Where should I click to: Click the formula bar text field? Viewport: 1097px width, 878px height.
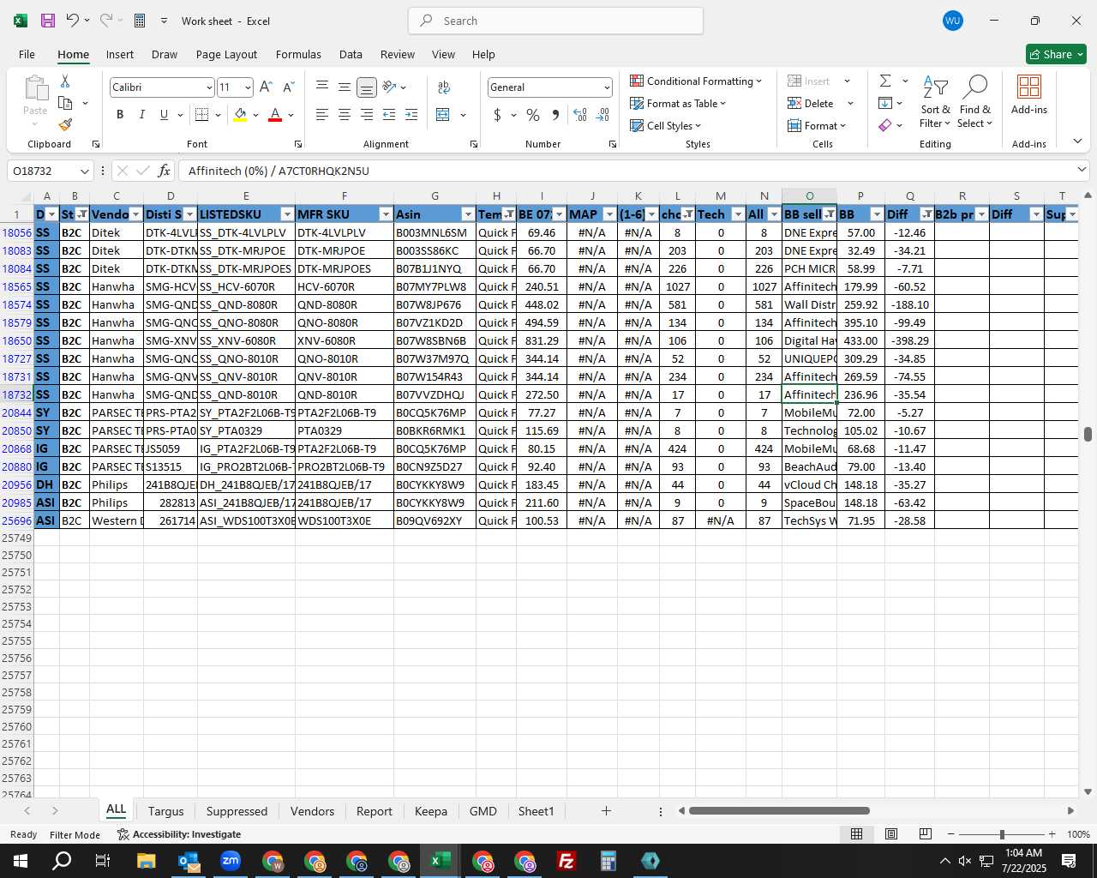626,171
